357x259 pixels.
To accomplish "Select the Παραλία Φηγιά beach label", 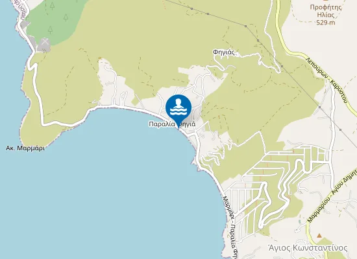I will point(172,124).
